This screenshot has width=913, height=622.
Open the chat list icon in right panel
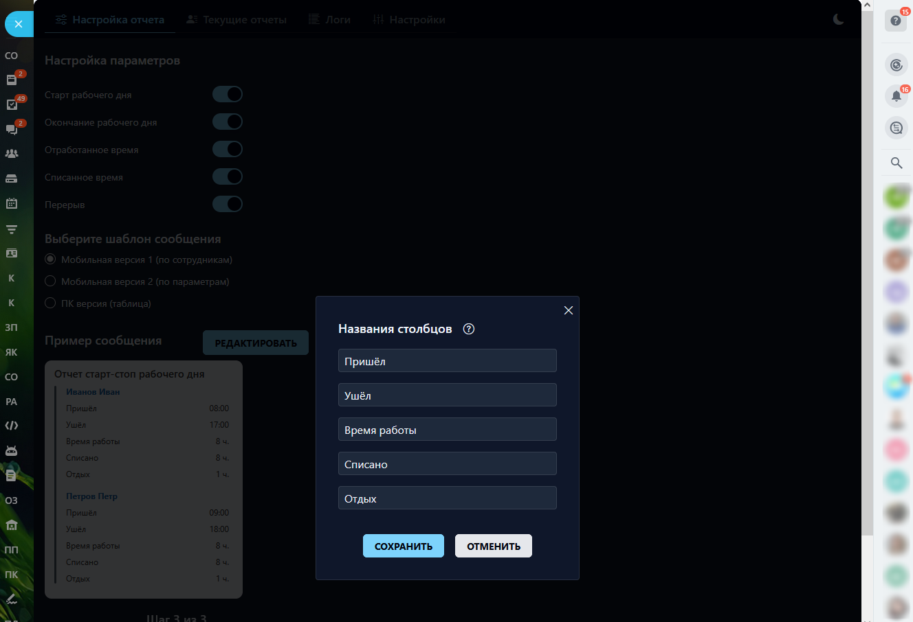896,128
